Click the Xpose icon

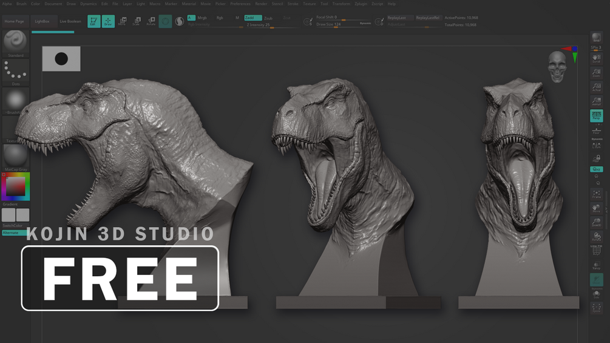click(596, 308)
